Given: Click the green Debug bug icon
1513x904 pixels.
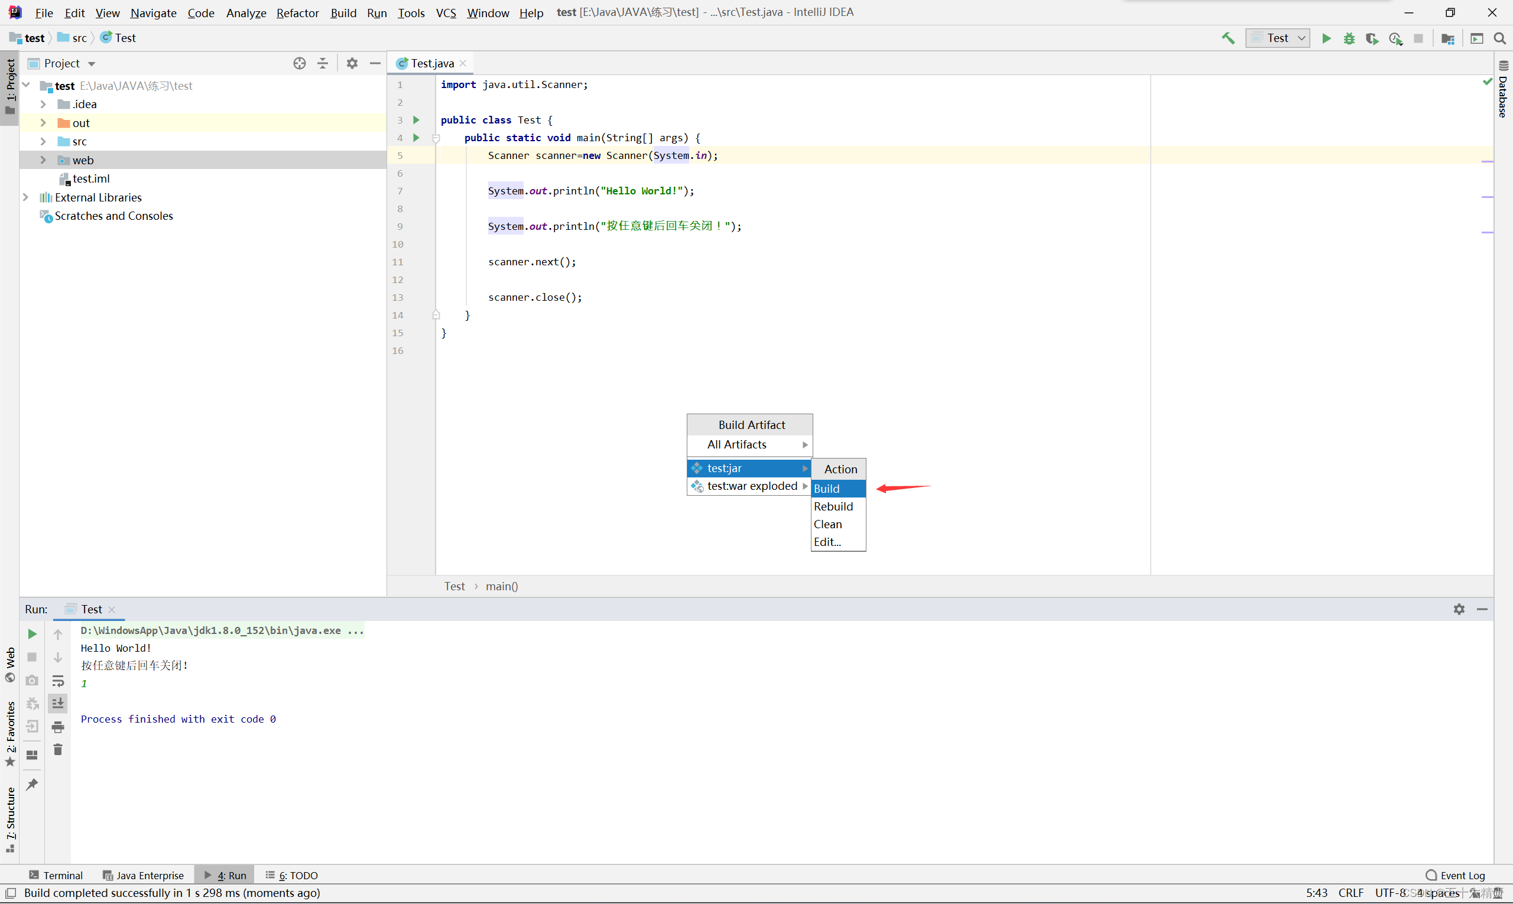Looking at the screenshot, I should (x=1349, y=38).
